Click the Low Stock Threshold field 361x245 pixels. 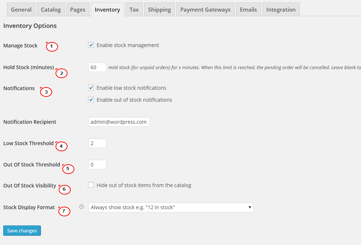97,143
